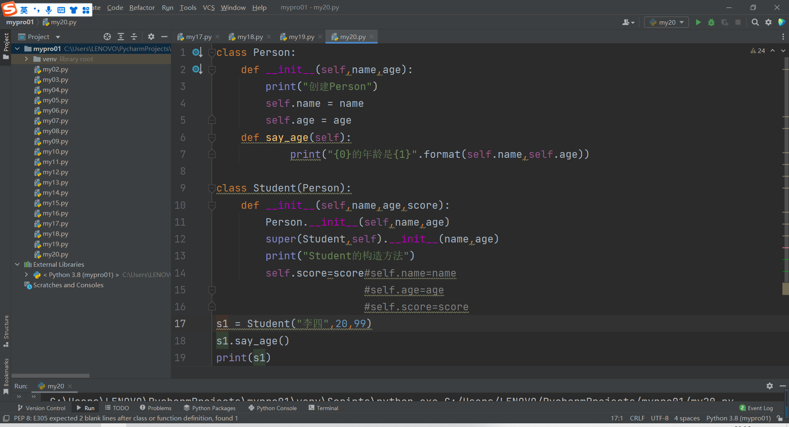Click the CRLF line separator widget
Image resolution: width=789 pixels, height=427 pixels.
click(637, 418)
